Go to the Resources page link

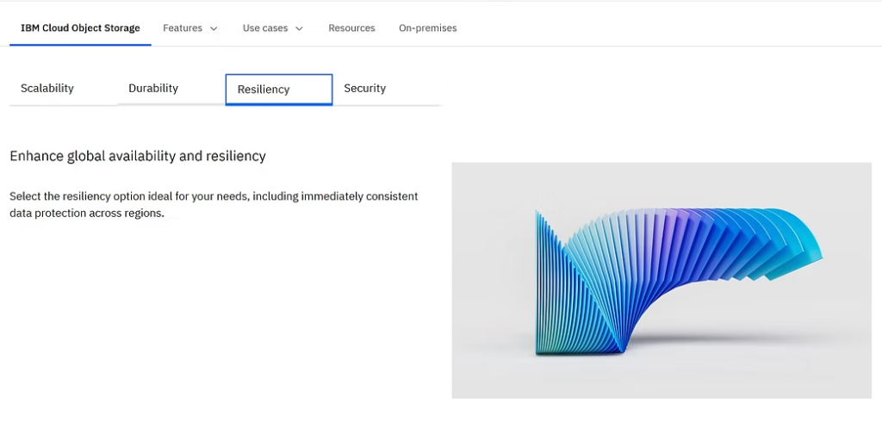351,28
